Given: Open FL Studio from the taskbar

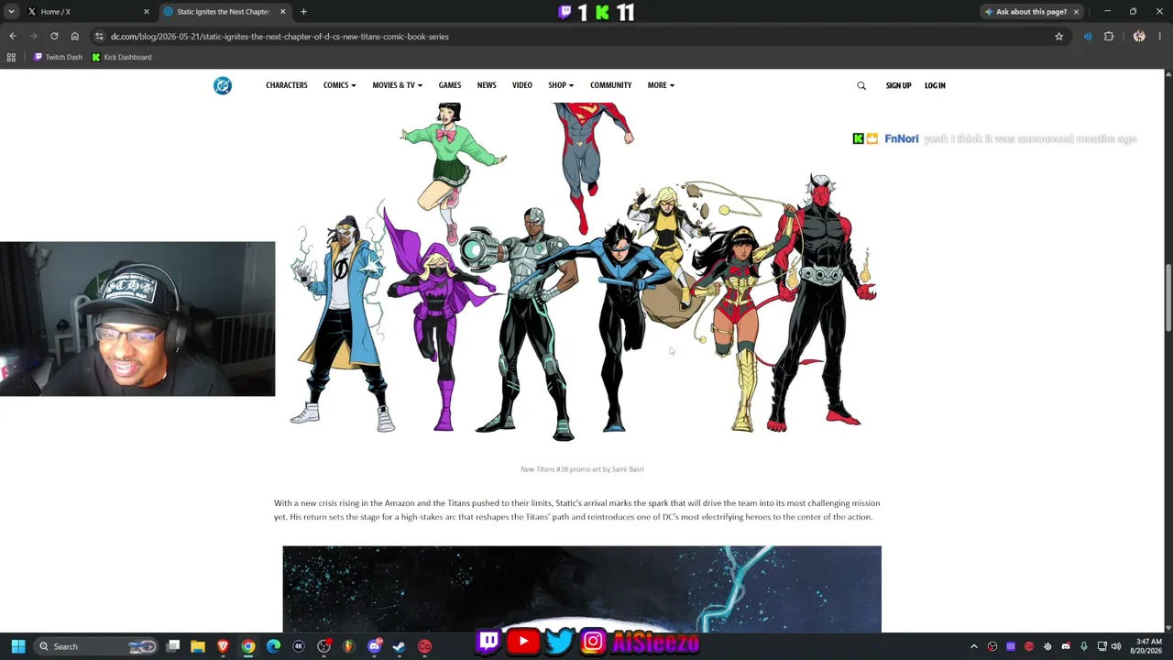Looking at the screenshot, I should (348, 646).
